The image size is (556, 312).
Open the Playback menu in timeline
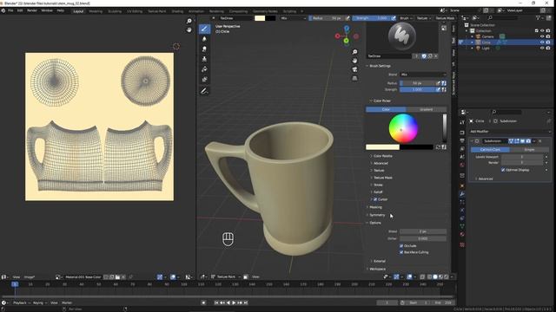click(20, 302)
